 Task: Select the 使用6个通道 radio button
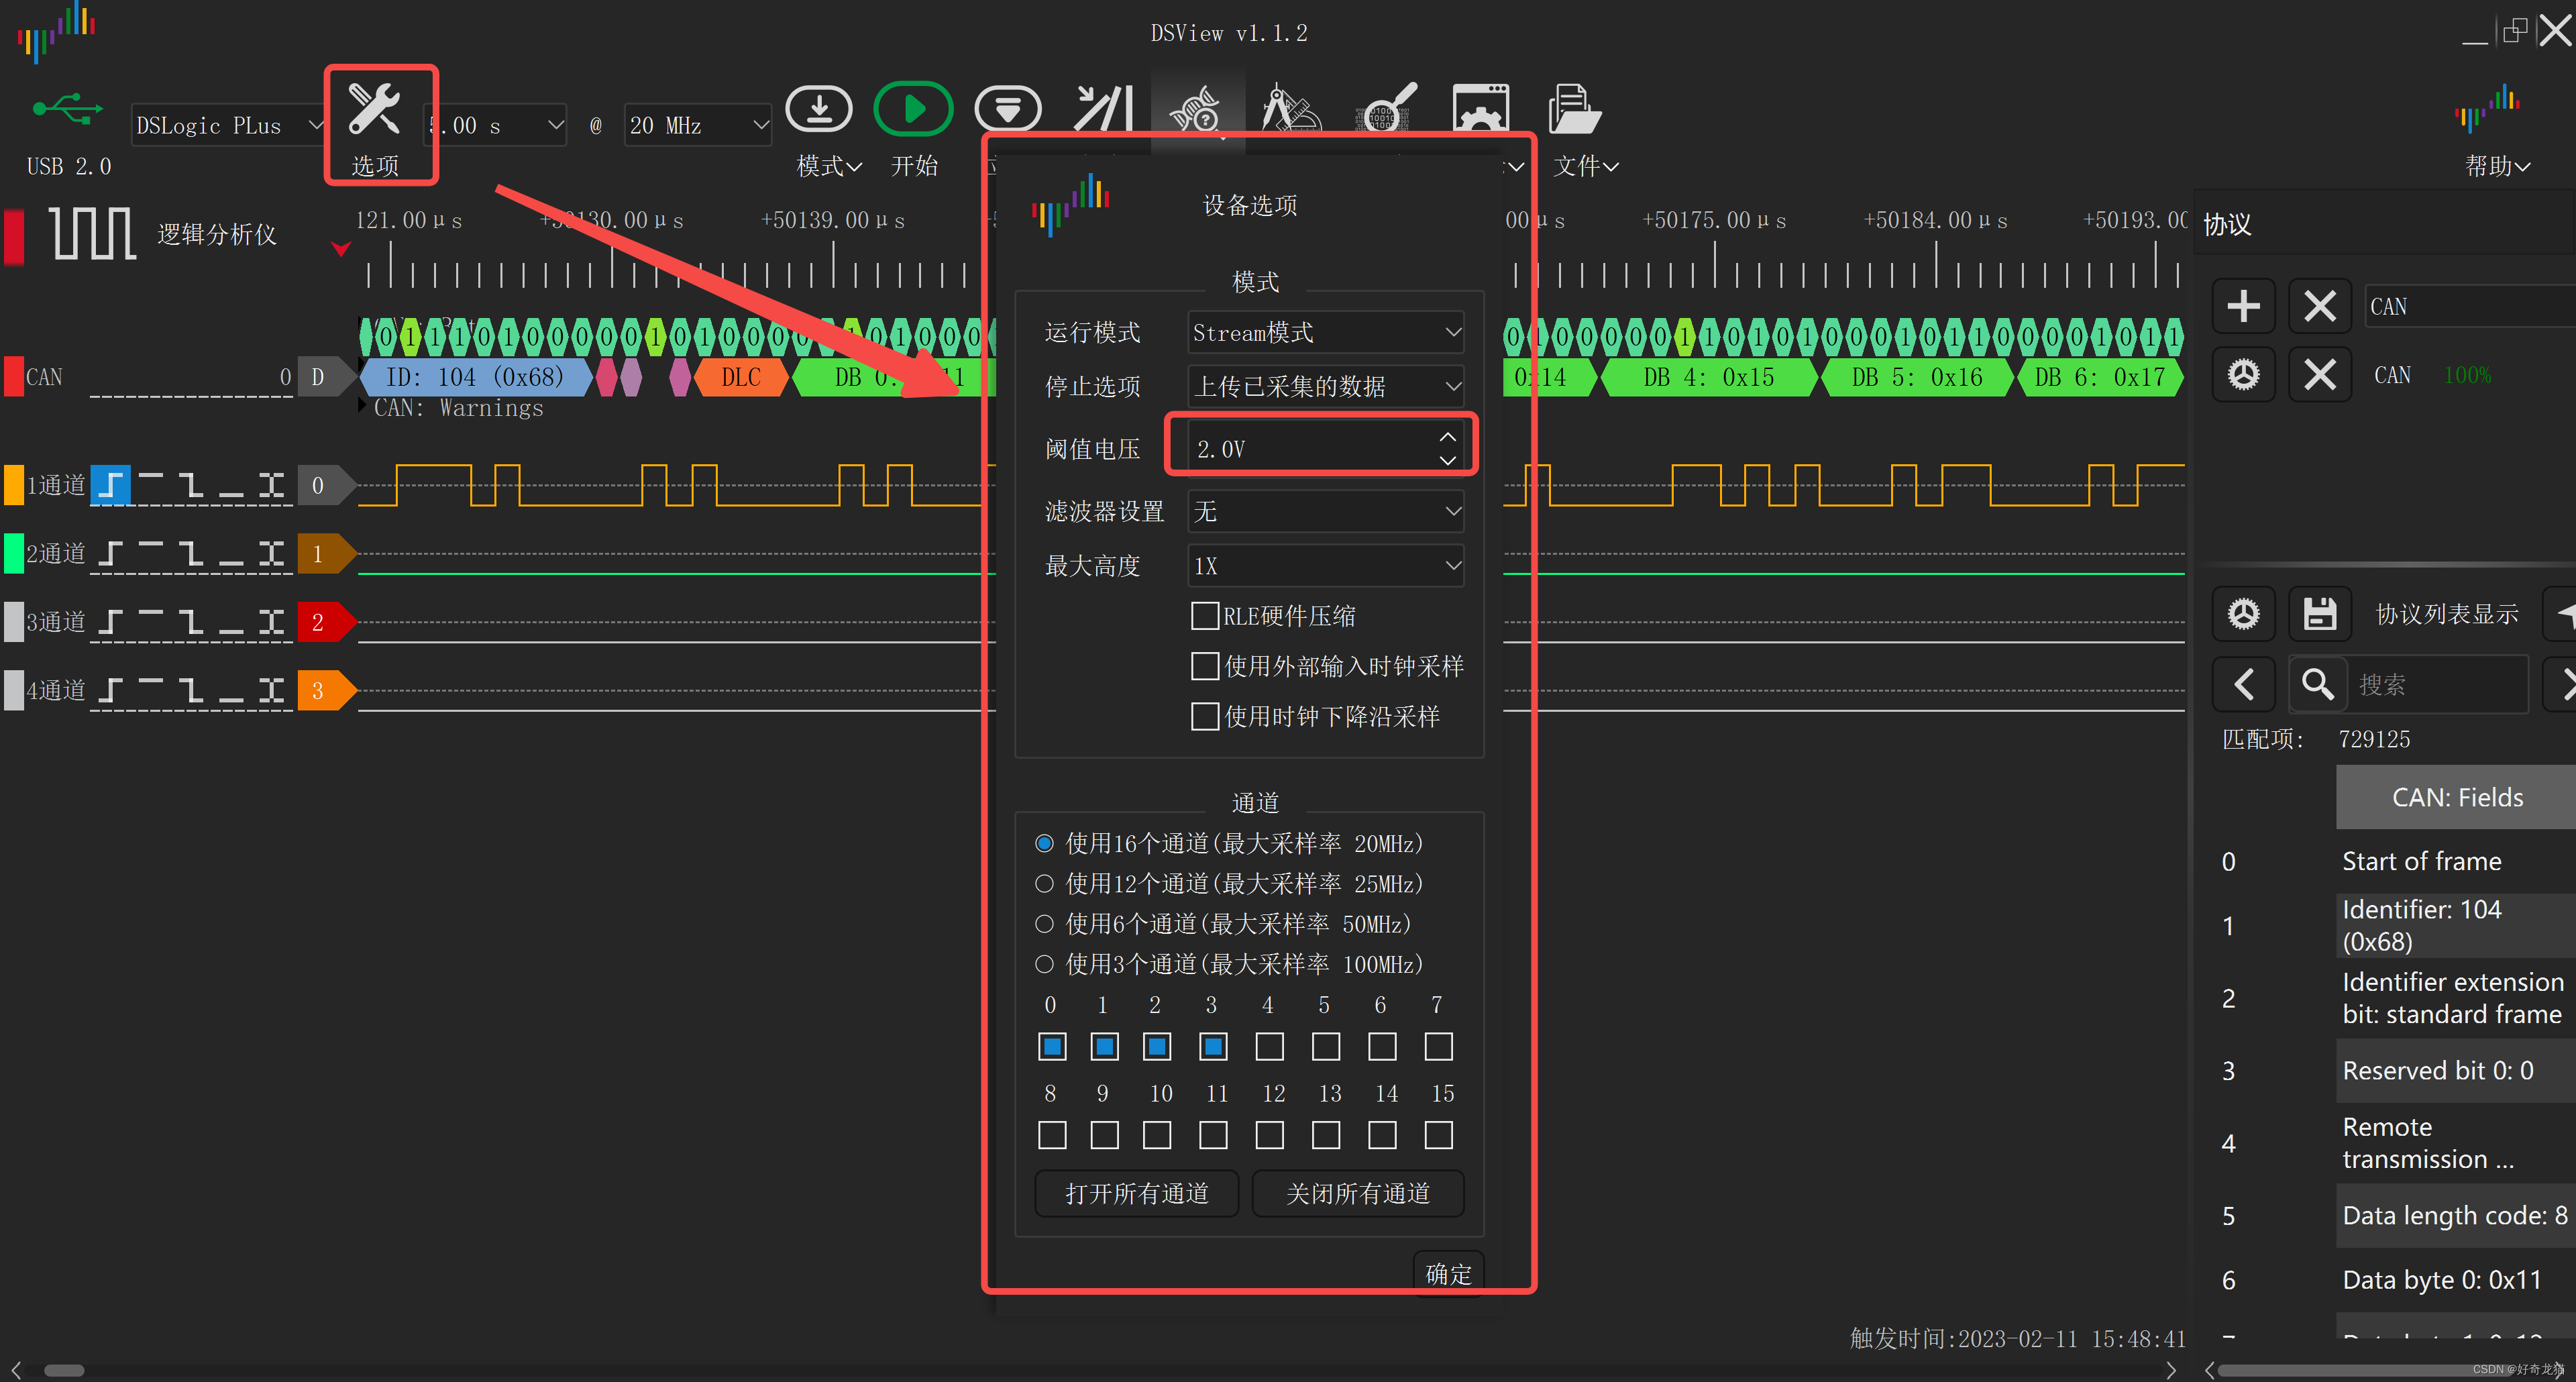pyautogui.click(x=1044, y=924)
